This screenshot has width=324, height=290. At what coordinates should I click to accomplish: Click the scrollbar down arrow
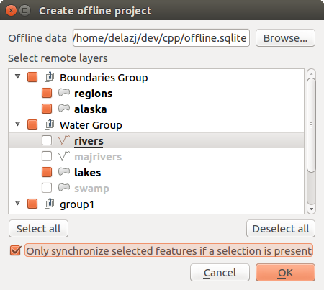click(x=311, y=209)
